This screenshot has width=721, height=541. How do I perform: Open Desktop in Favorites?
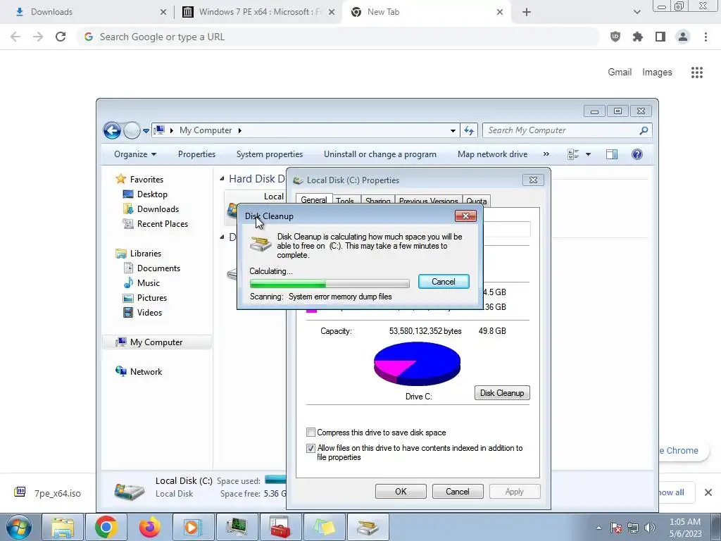152,194
